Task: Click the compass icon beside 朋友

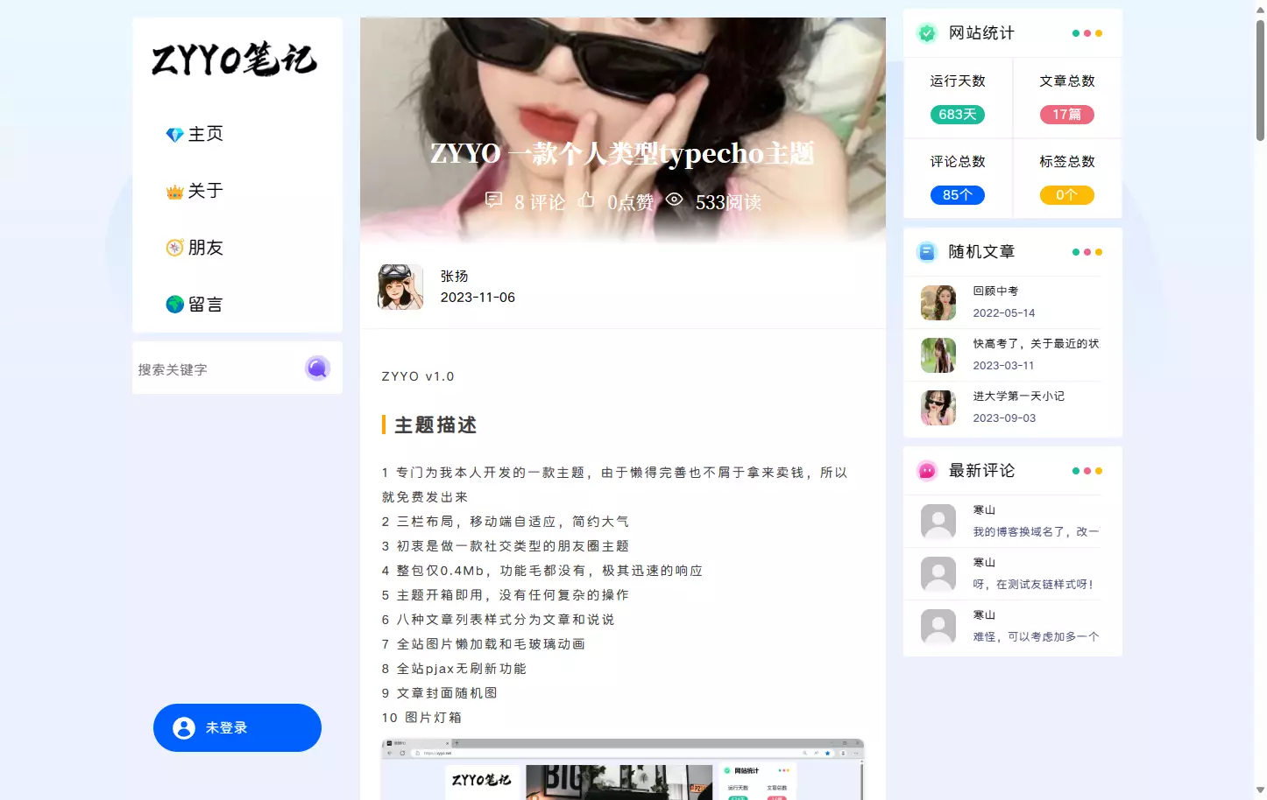Action: coord(175,248)
